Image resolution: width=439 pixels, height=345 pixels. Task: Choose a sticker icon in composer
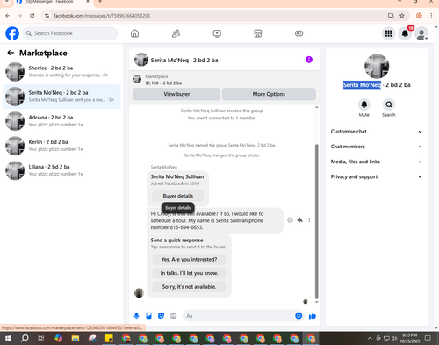point(162,316)
